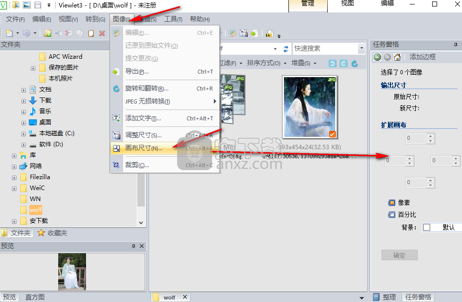
Task: Click the camera capture icon in the toolbar
Action: click(270, 33)
